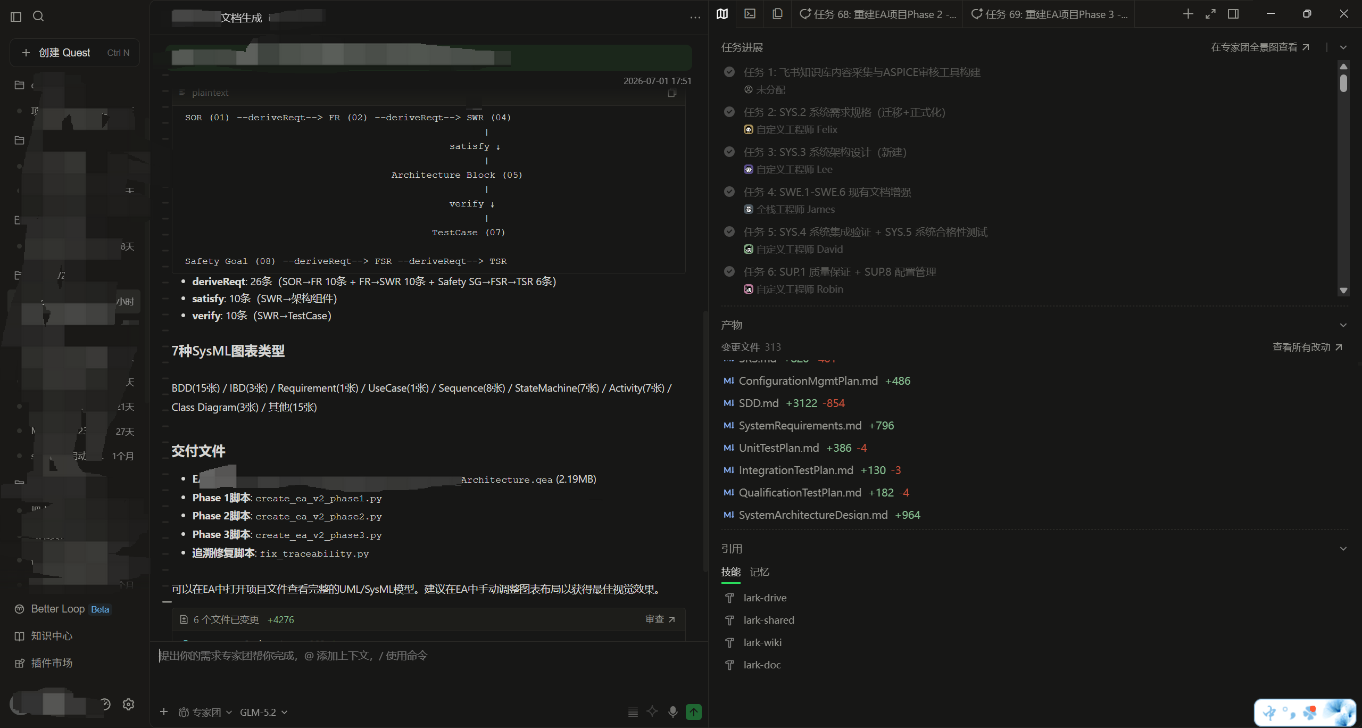
Task: Open search with the magnifier icon
Action: [38, 16]
